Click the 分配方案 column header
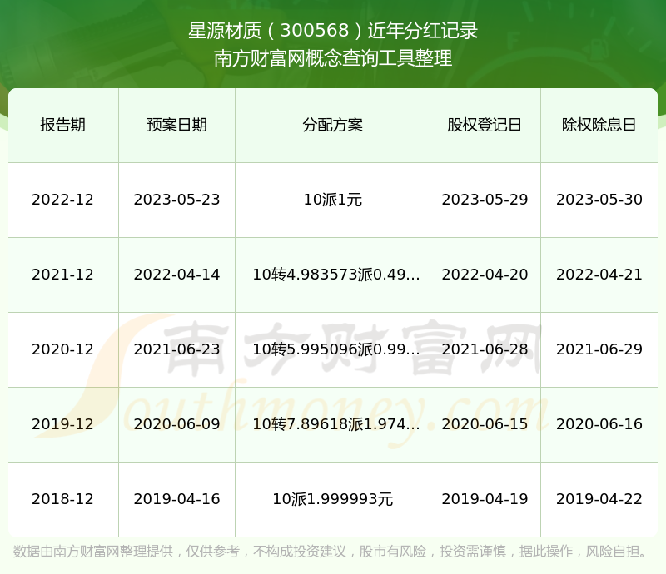The image size is (666, 574). 332,125
